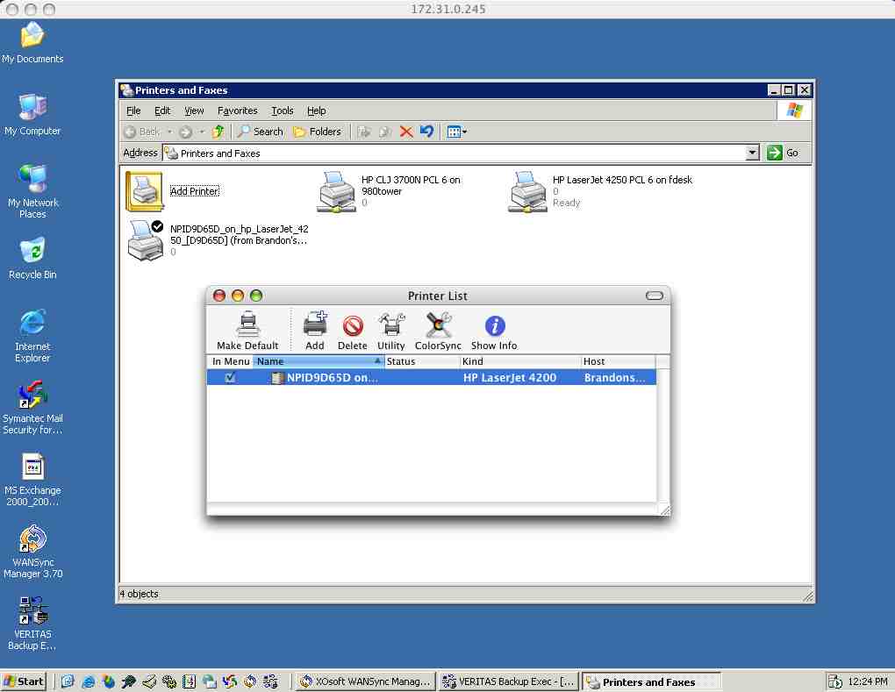The image size is (895, 692).
Task: Open the Edit menu
Action: click(x=162, y=111)
